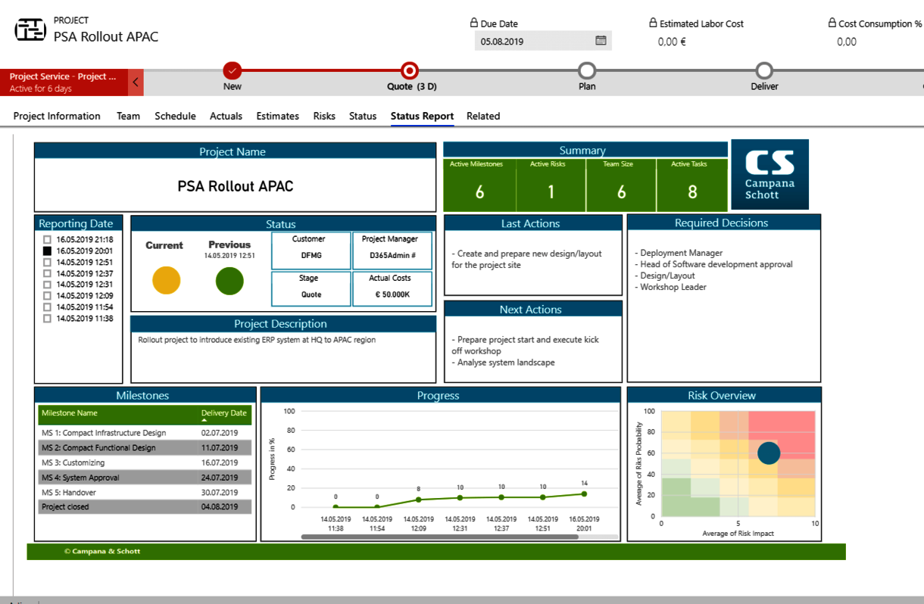The height and width of the screenshot is (604, 924).
Task: Select the MS 3: Customizing row
Action: coord(145,462)
